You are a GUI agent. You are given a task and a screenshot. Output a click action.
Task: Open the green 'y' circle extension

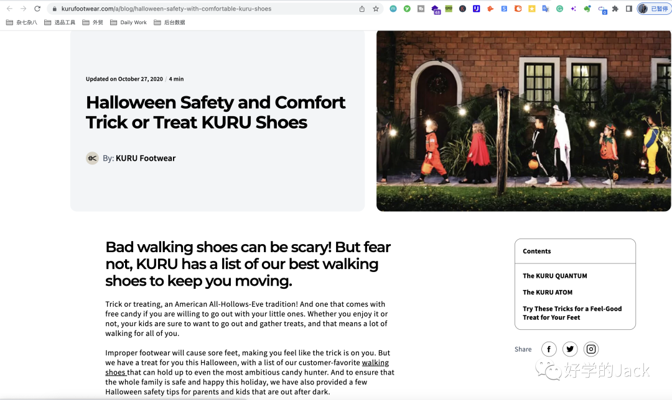(x=407, y=9)
